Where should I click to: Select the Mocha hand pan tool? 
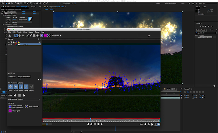click(x=19, y=35)
